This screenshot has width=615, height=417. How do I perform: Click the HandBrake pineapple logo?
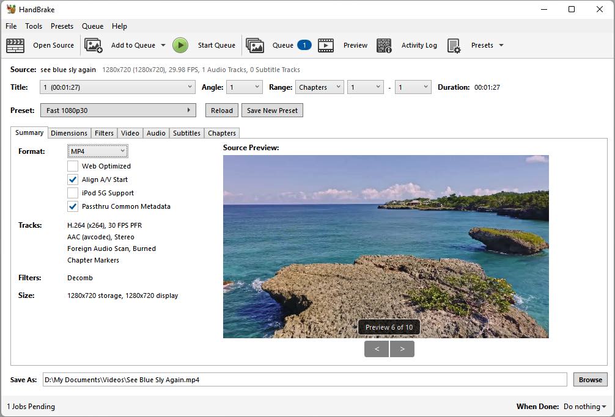[11, 9]
